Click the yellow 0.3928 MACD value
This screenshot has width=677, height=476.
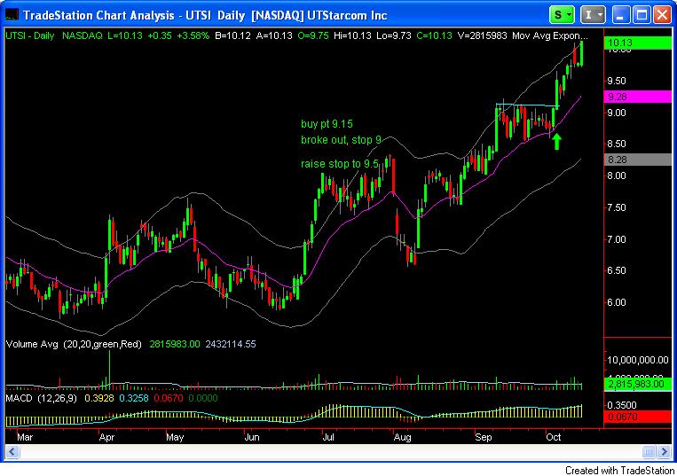(x=99, y=398)
